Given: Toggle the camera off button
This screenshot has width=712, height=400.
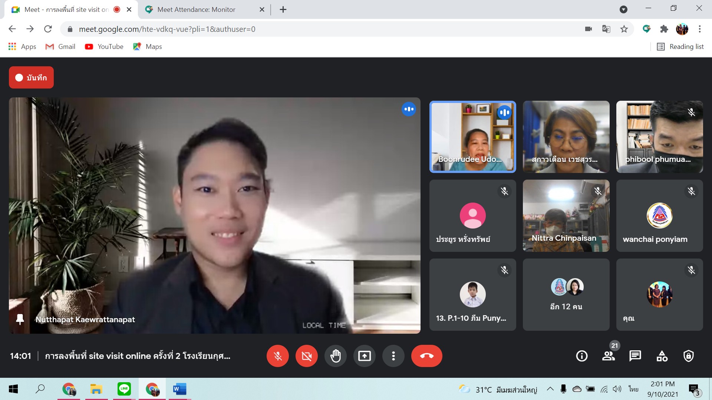Looking at the screenshot, I should pos(306,356).
